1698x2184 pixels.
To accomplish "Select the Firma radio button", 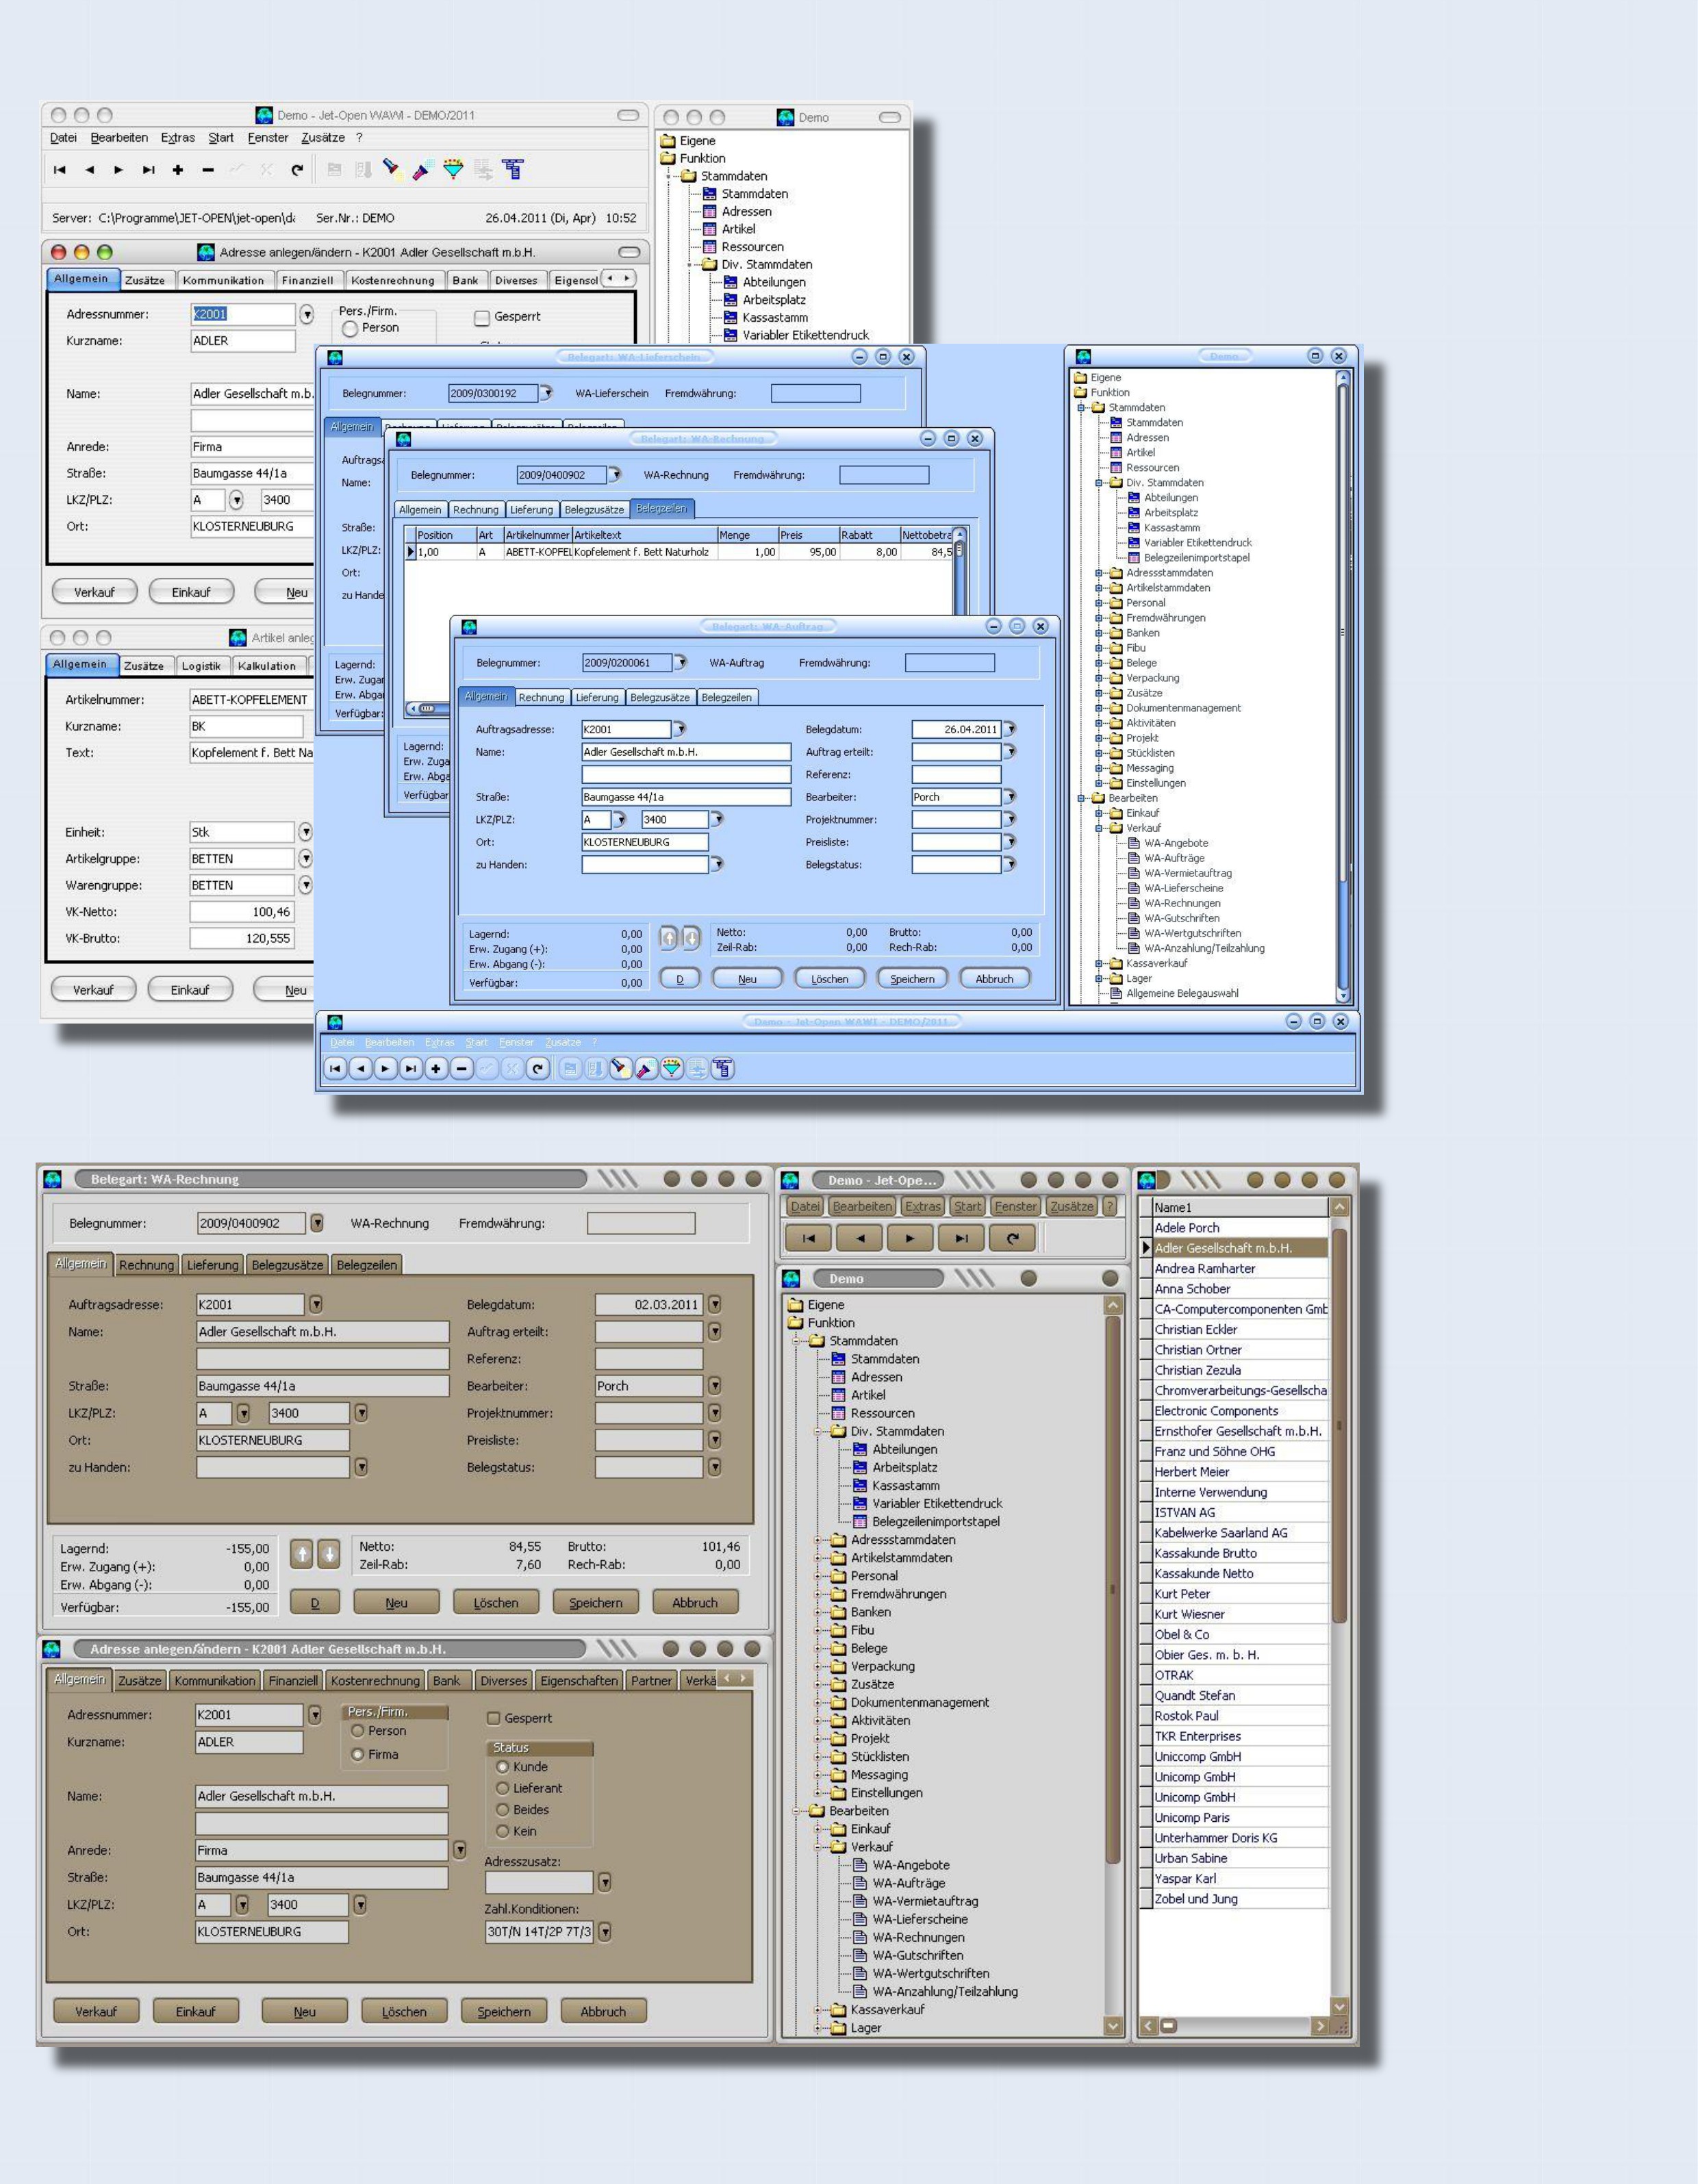I will (357, 1754).
